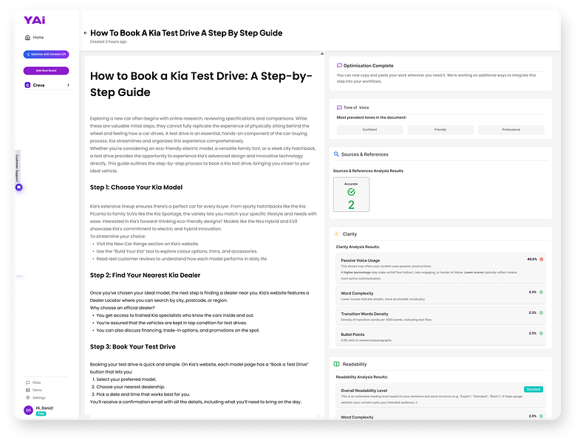Click 'Readability Analysis Results' label
580x443 pixels.
pyautogui.click(x=362, y=377)
